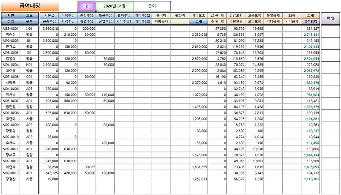Select employee number M02-0013

[x=10, y=173]
